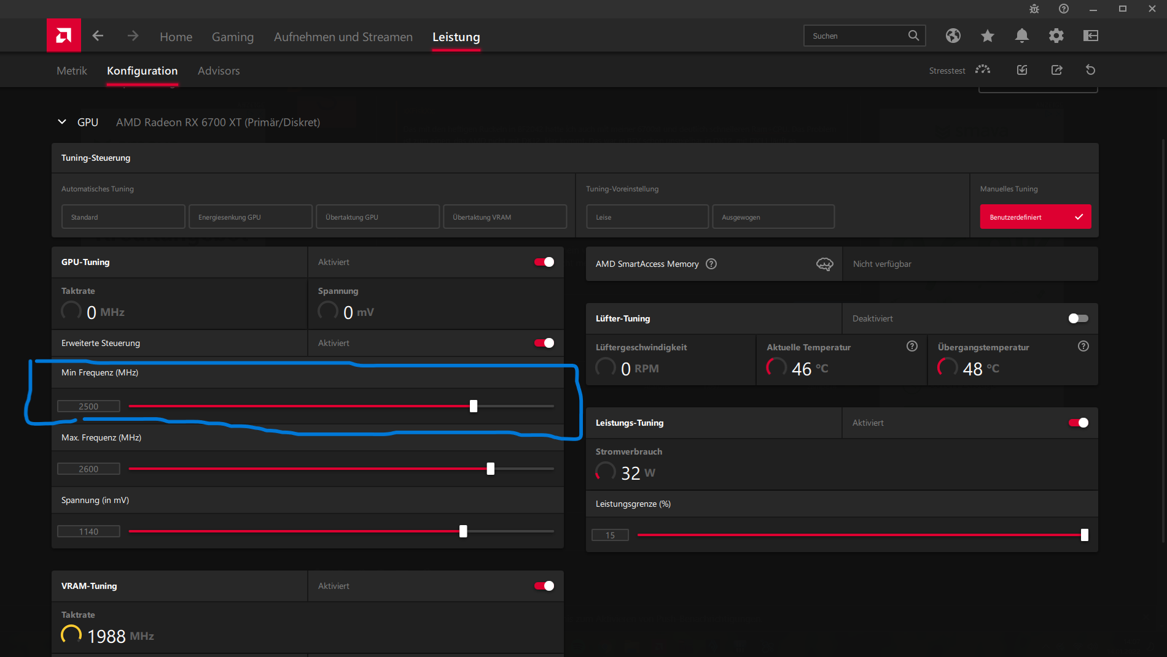Show help for Übergangstemperatur
The image size is (1167, 657).
click(1083, 346)
